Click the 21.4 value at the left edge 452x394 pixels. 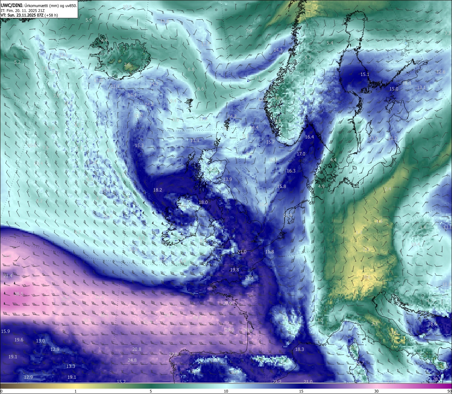[8, 275]
